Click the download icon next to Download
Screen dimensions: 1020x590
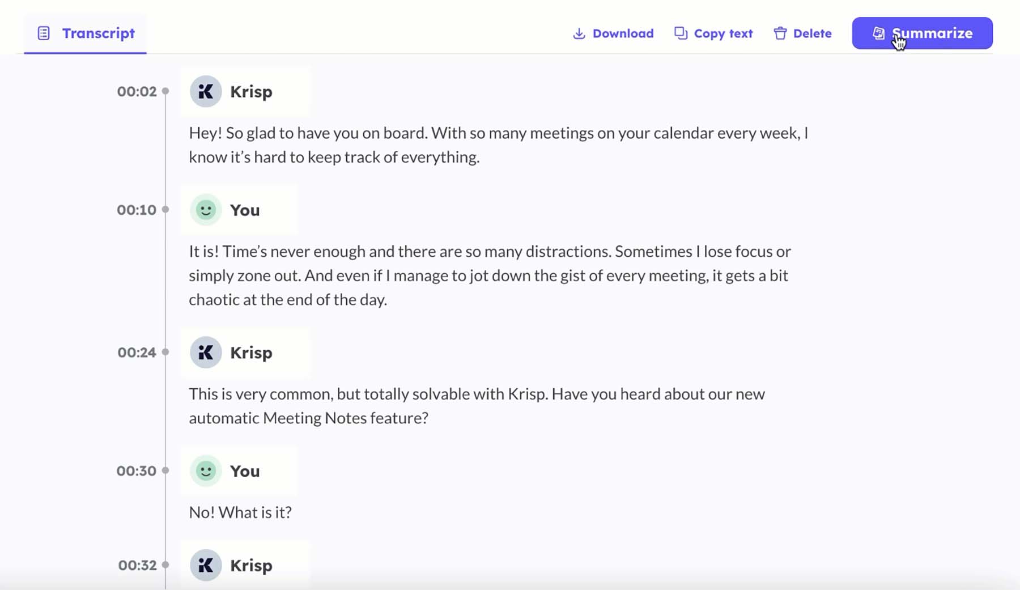click(579, 33)
